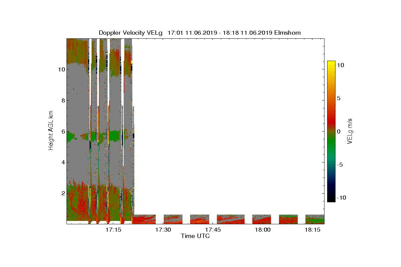Click the black bottom of the colorbar
Viewport: 401px width, 267px height.
[x=331, y=199]
